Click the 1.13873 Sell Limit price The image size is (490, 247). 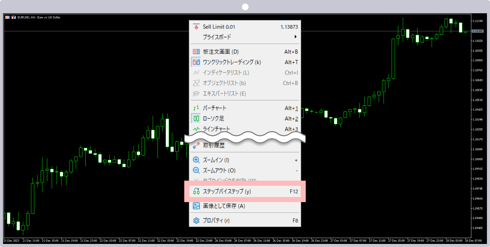pos(289,27)
